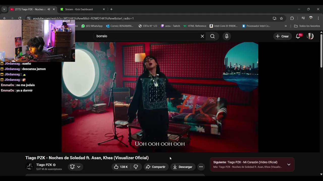Open the WhatsApp bookmark
The width and height of the screenshot is (323, 181).
click(92, 26)
